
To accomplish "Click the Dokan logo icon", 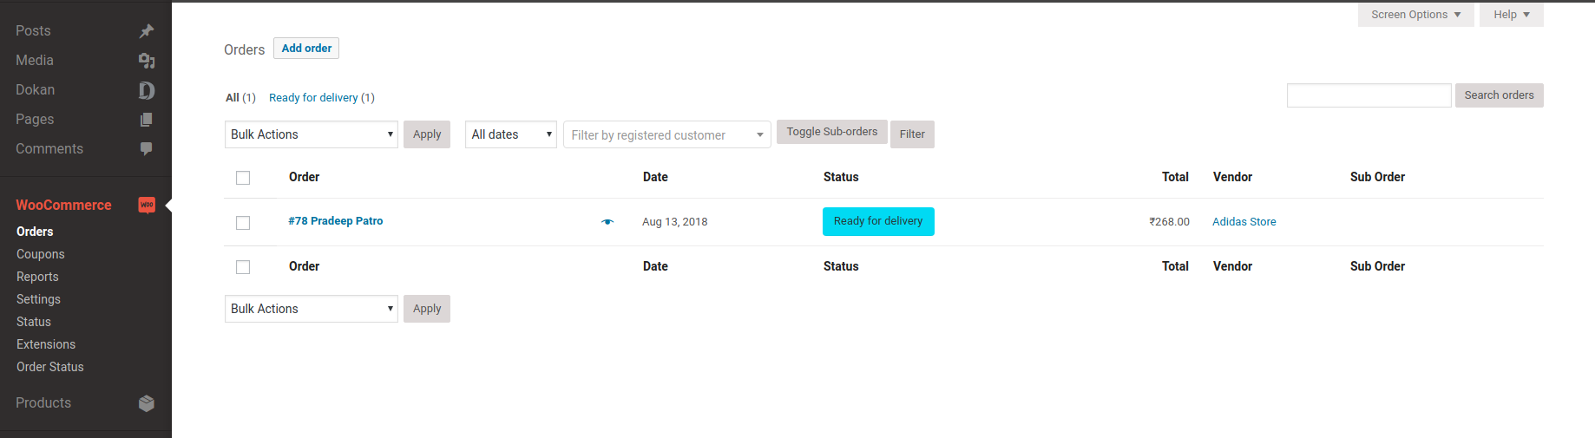I will [147, 90].
